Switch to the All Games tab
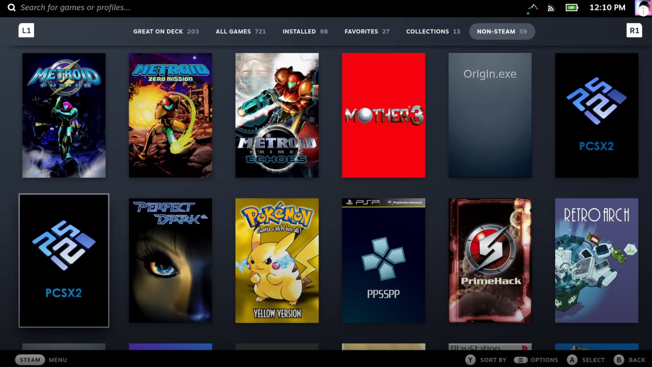The image size is (652, 367). click(x=241, y=32)
